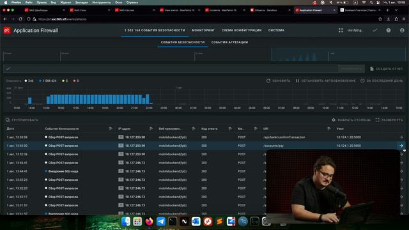409x230 pixels.
Task: Open Outlook from the dock
Action: (196, 222)
